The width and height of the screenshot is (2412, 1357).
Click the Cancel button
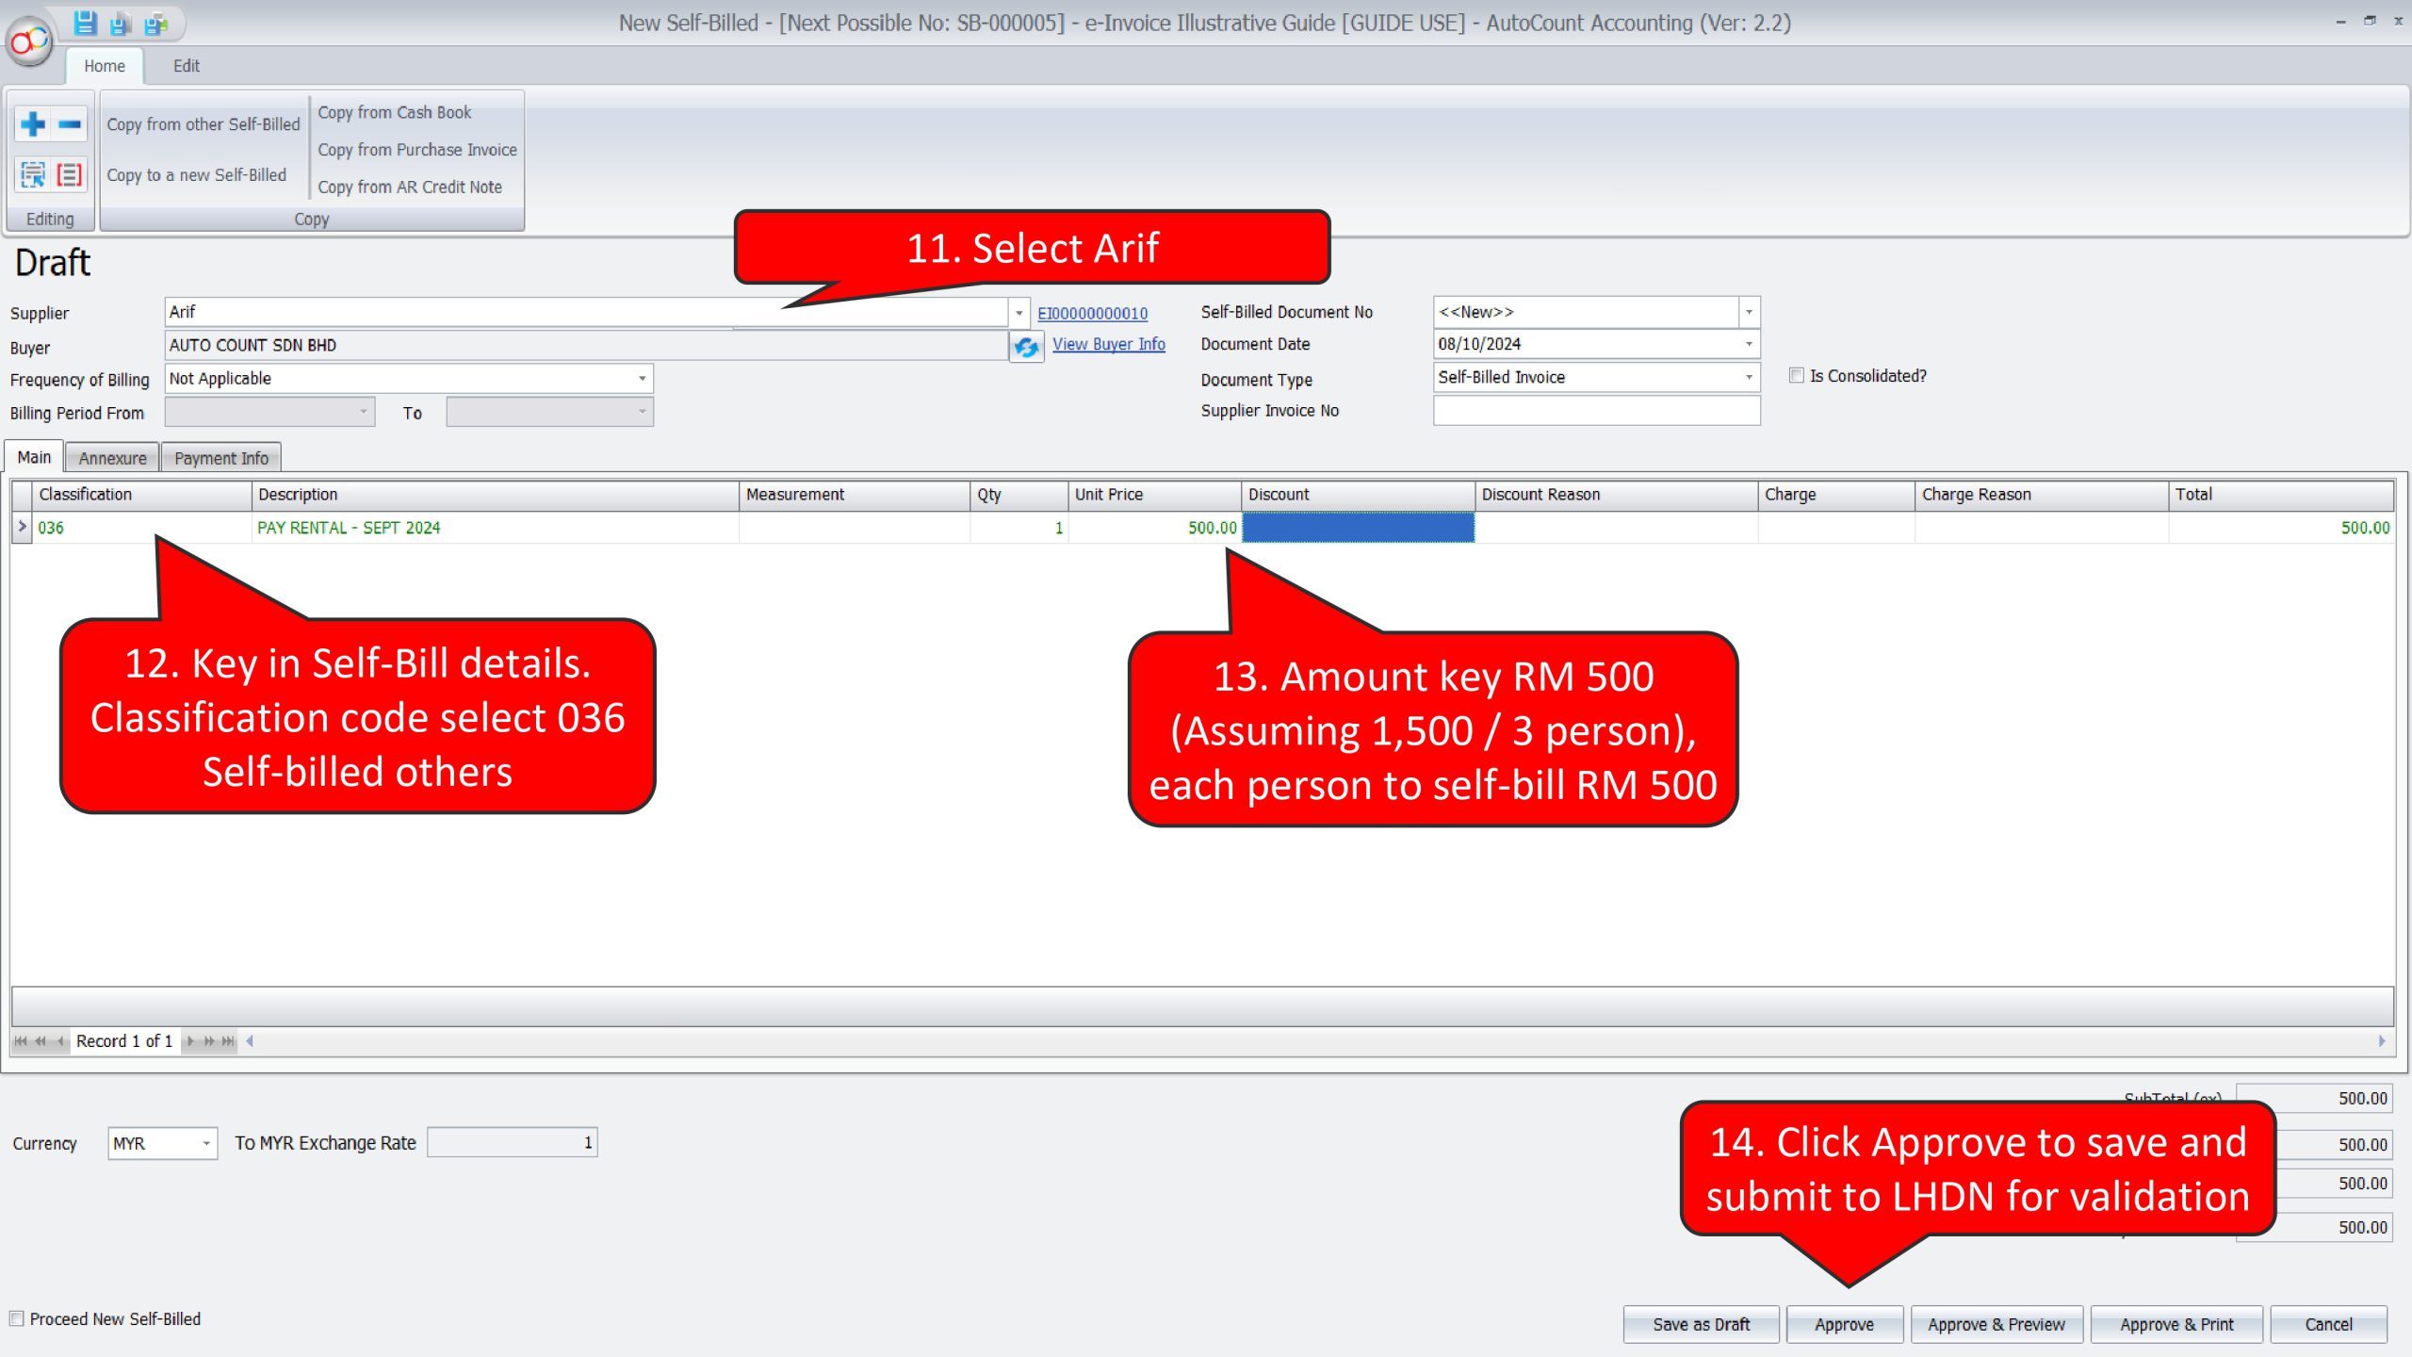tap(2329, 1324)
